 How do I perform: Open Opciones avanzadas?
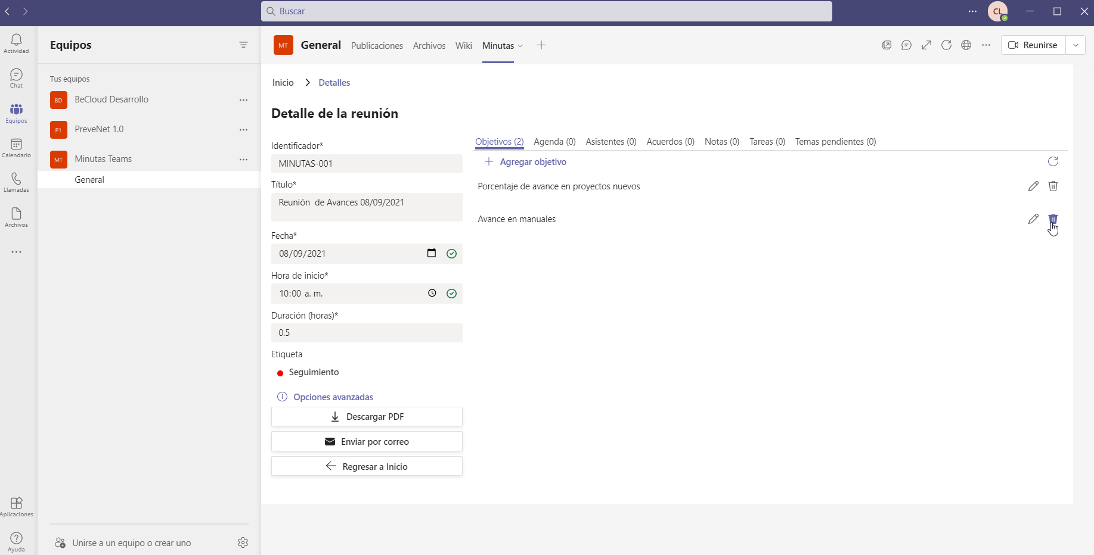326,397
